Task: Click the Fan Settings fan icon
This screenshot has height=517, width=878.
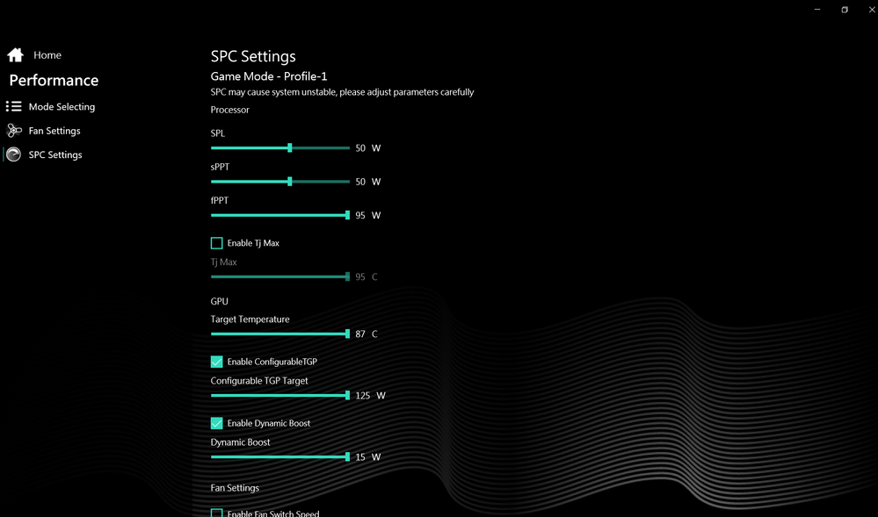Action: pos(14,131)
